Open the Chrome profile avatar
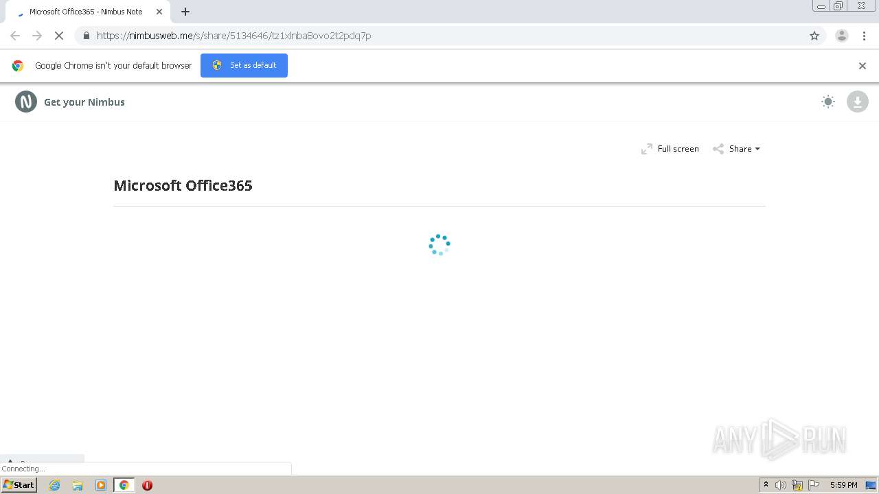This screenshot has height=494, width=879. 842,36
